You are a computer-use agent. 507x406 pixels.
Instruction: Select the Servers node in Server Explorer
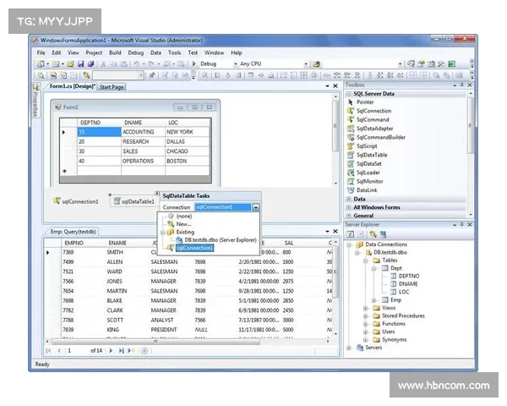coord(373,348)
